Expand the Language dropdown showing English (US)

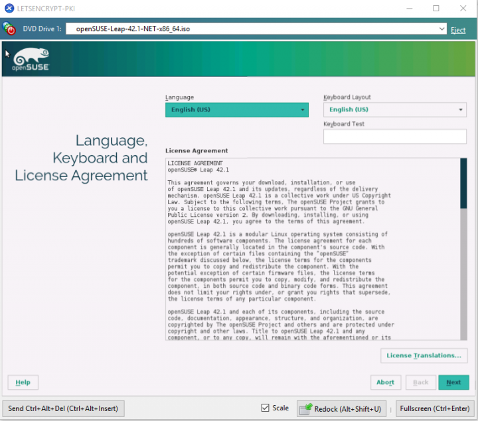click(x=236, y=109)
